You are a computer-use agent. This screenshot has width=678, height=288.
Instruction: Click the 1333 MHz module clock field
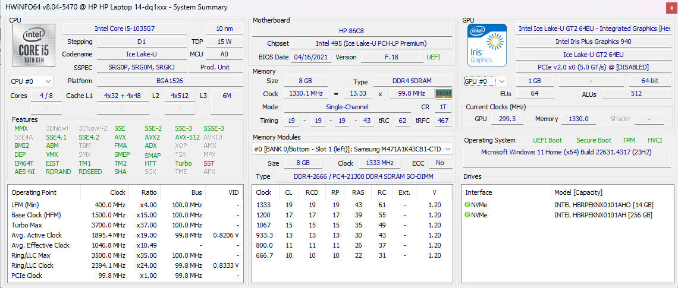(379, 163)
